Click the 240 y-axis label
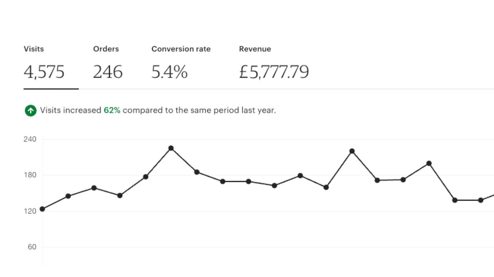494x277 pixels. pos(30,139)
